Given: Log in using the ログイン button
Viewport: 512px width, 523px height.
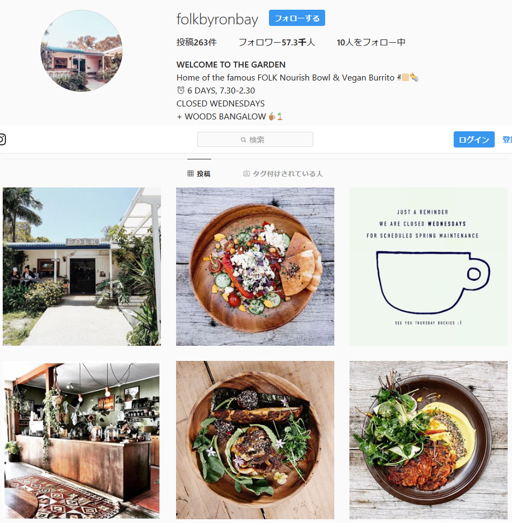Looking at the screenshot, I should click(474, 139).
